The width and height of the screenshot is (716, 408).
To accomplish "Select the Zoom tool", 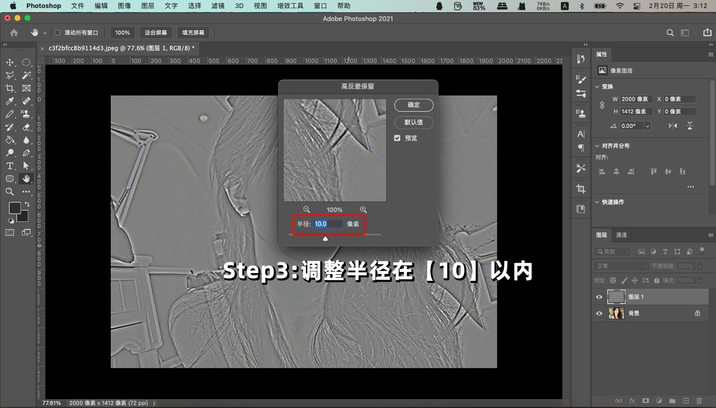I will click(10, 191).
